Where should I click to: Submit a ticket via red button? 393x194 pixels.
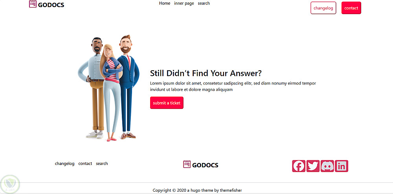[x=167, y=102]
